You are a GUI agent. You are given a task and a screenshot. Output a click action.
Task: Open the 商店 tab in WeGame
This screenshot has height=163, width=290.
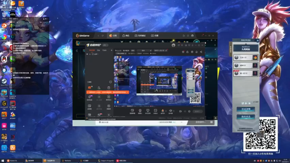click(x=126, y=35)
